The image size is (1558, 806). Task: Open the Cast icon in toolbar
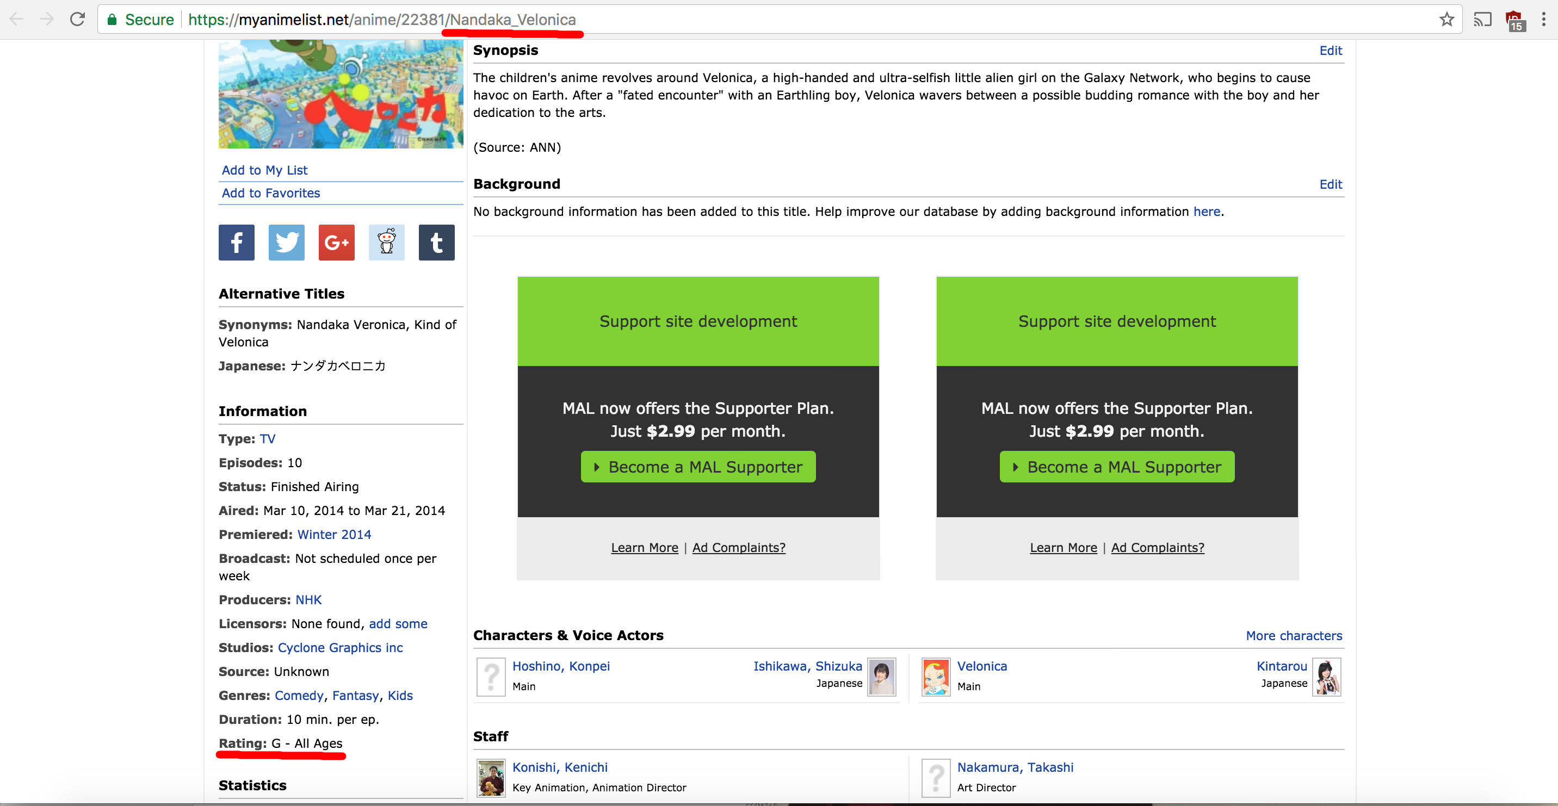[1482, 20]
